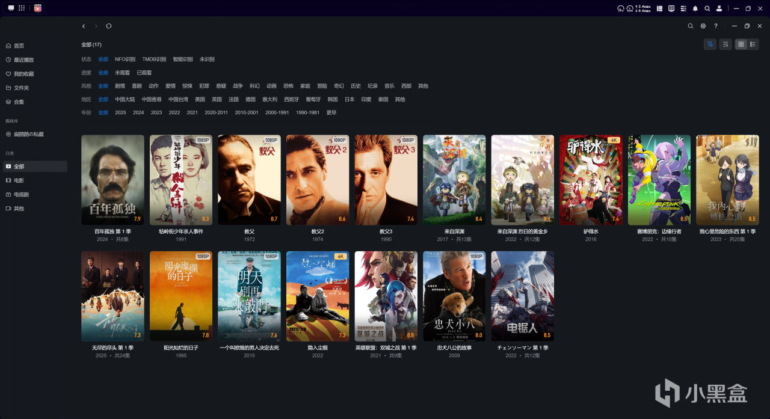Filter year by 2025
The height and width of the screenshot is (419, 770).
coord(120,112)
